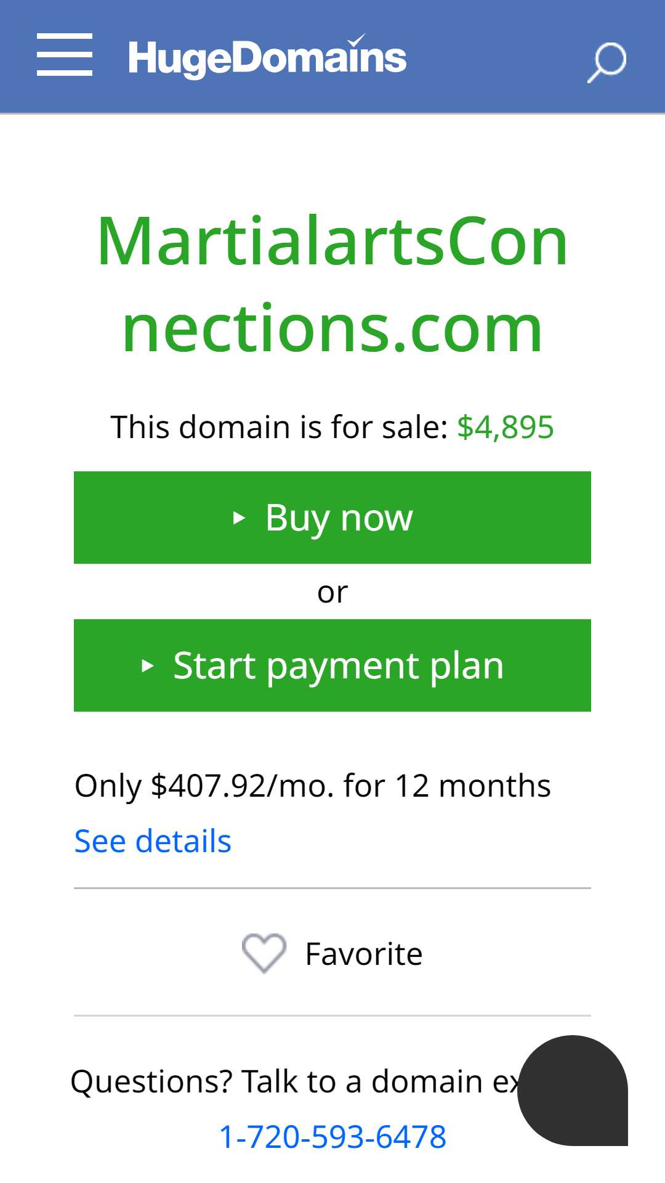This screenshot has width=665, height=1183.
Task: Open the search magnifier icon
Action: 607,62
